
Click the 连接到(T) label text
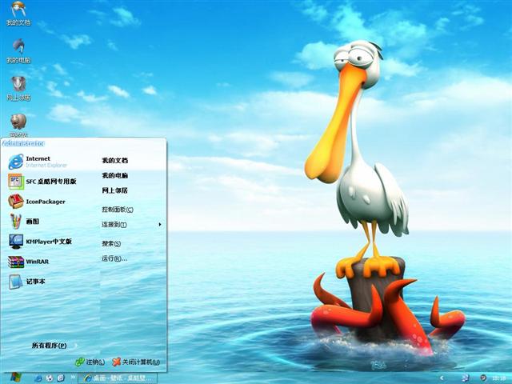pyautogui.click(x=114, y=224)
